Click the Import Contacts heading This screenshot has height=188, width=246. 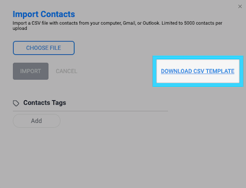pos(44,14)
